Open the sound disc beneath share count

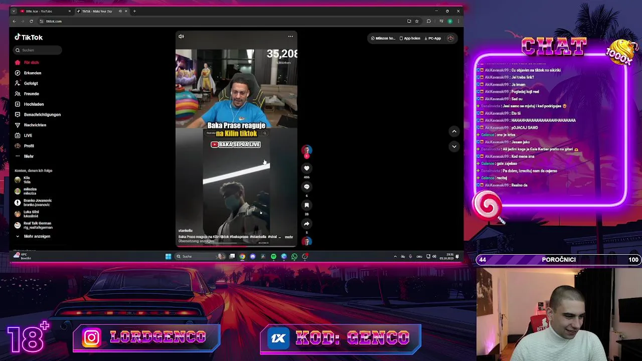pos(306,241)
